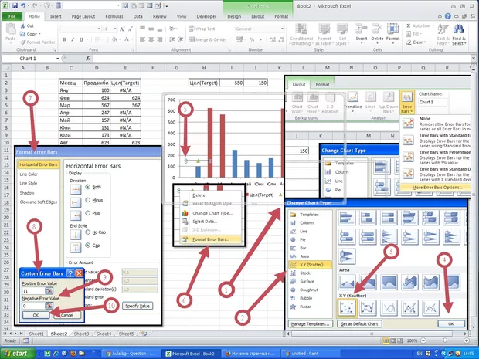This screenshot has height=359, width=479.
Task: Click the Positive Error Value range selector icon
Action: [x=49, y=290]
